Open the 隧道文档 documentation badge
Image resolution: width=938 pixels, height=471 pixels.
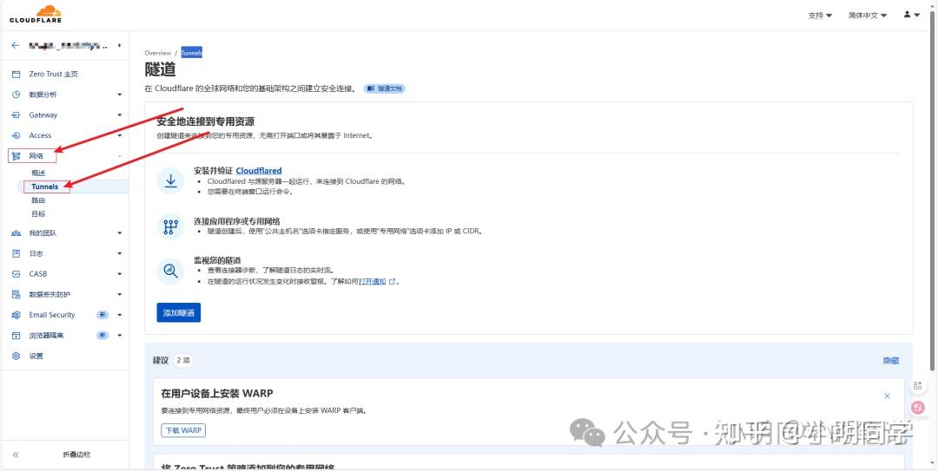(x=385, y=88)
